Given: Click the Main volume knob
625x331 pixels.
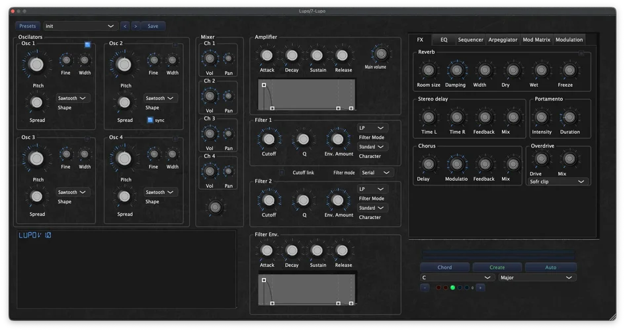Looking at the screenshot, I should point(381,54).
